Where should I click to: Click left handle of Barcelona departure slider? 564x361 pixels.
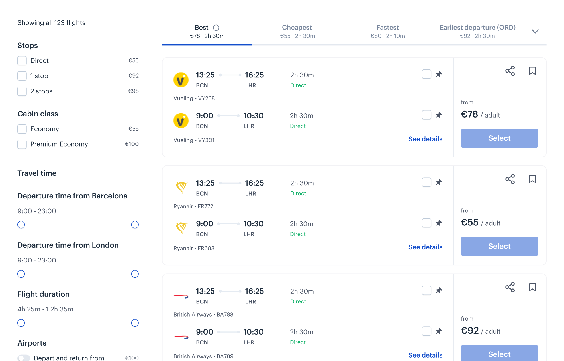point(21,225)
